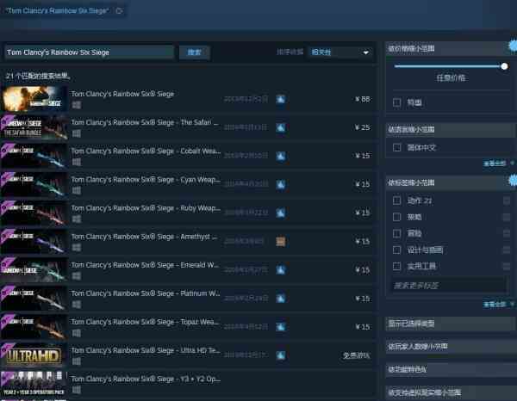
Task: Click the blue gear icon on tag filter header
Action: (x=513, y=181)
